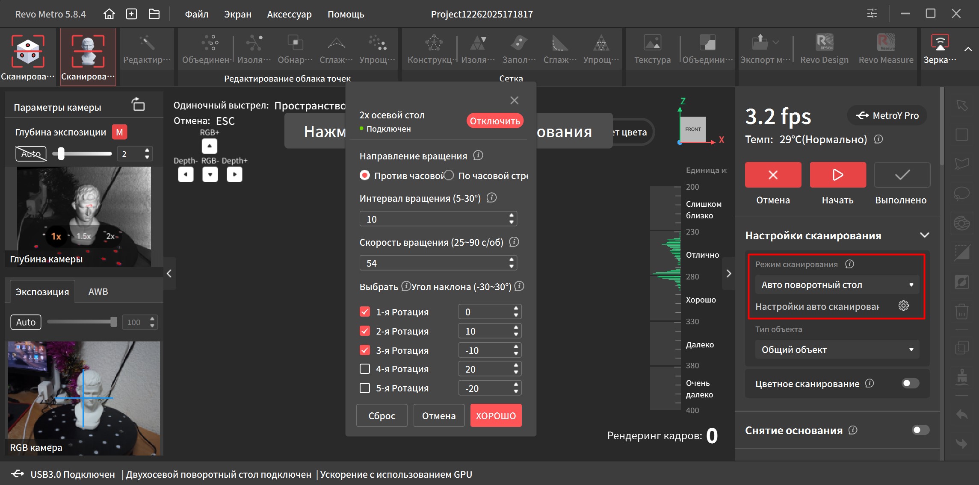979x485 pixels.
Task: Open the Аксессуар menu
Action: pos(289,14)
